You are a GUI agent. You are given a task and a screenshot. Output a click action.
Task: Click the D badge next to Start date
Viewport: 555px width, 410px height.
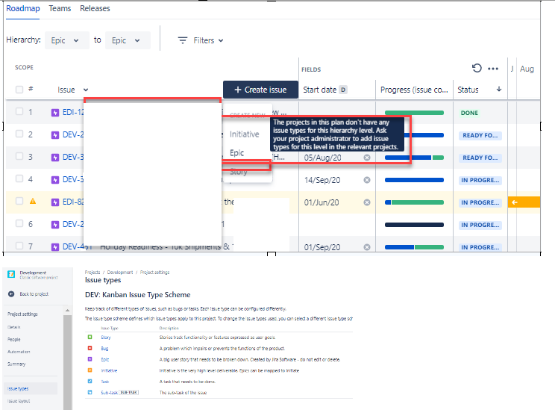click(343, 90)
